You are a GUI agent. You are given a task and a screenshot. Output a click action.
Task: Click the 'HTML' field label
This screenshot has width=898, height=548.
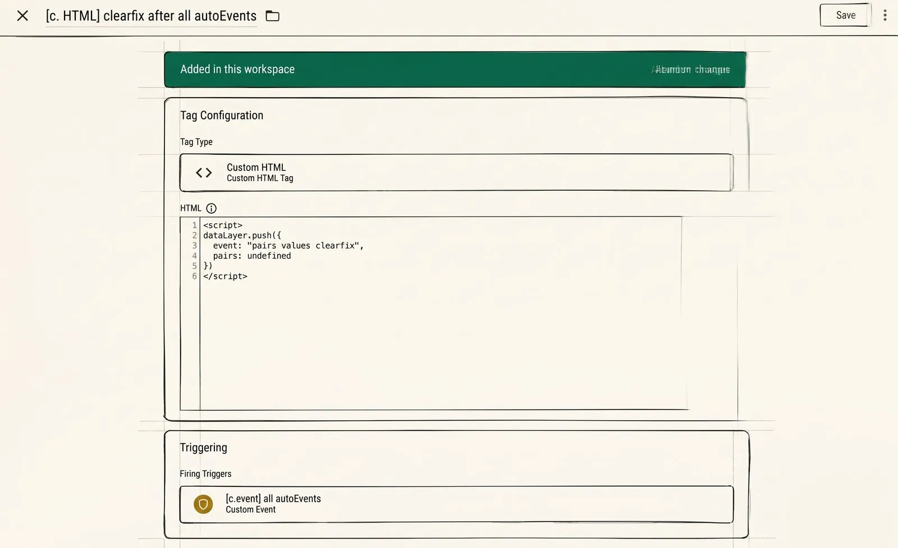[x=191, y=208]
